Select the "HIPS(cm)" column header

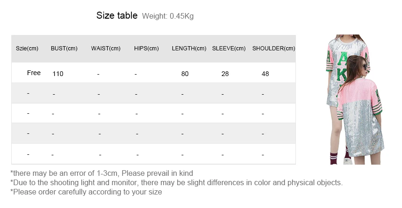[146, 49]
